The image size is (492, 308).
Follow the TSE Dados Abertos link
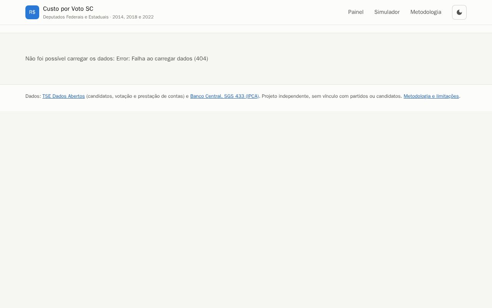pos(63,96)
